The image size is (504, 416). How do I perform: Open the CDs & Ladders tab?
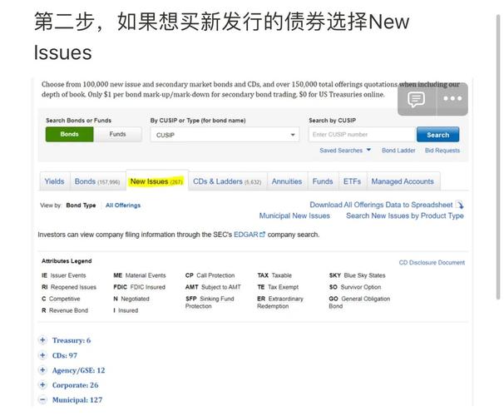(227, 181)
